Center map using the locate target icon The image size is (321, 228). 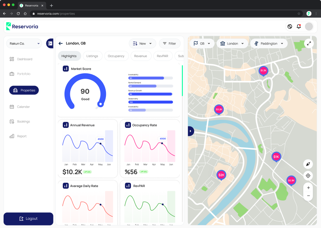click(x=308, y=176)
